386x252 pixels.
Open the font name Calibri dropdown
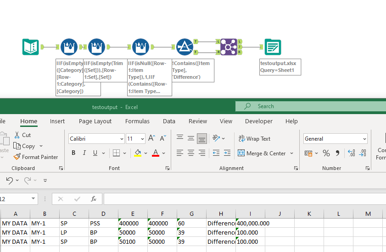121,139
